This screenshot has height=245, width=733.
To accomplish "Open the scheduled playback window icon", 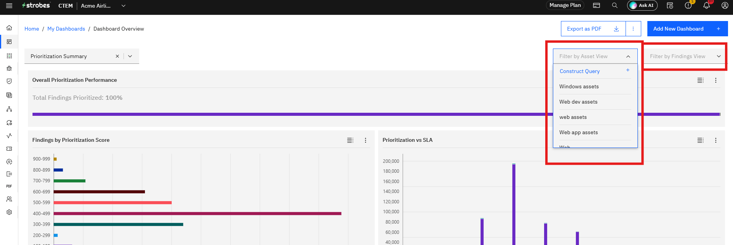I will (x=670, y=5).
